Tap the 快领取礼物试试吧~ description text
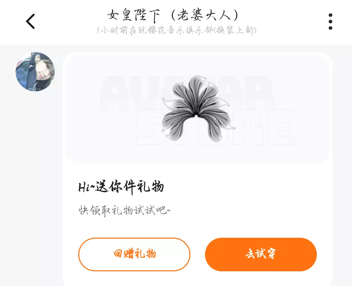This screenshot has width=352, height=286. tap(125, 211)
